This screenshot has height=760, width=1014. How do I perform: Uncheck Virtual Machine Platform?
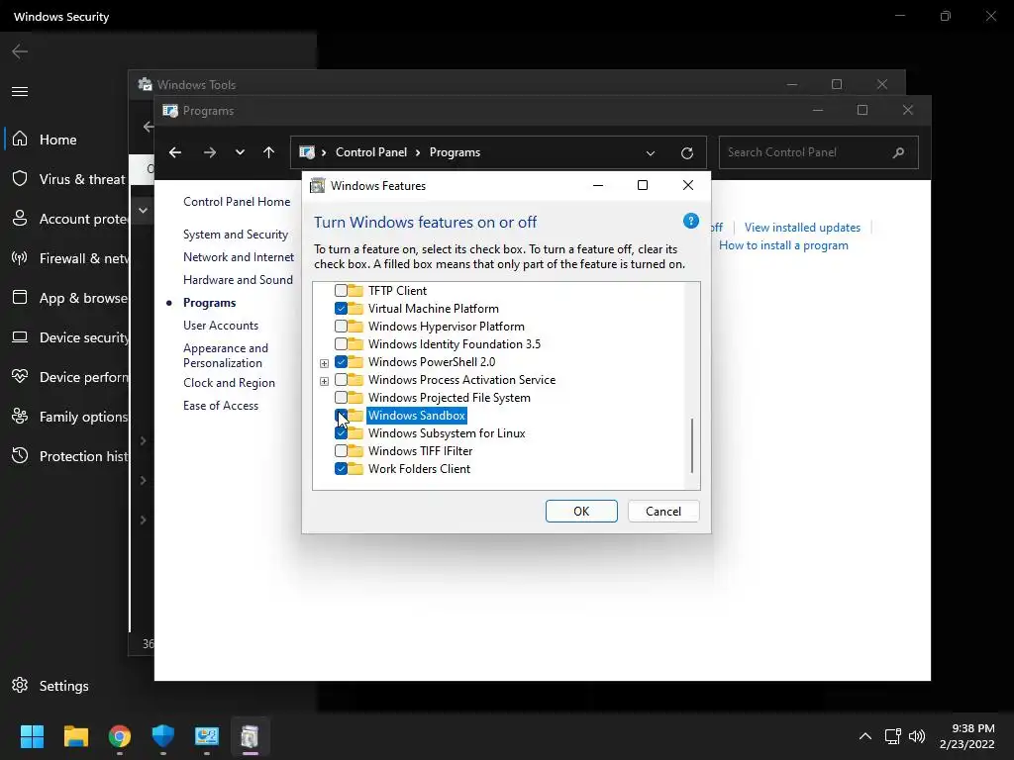point(341,309)
